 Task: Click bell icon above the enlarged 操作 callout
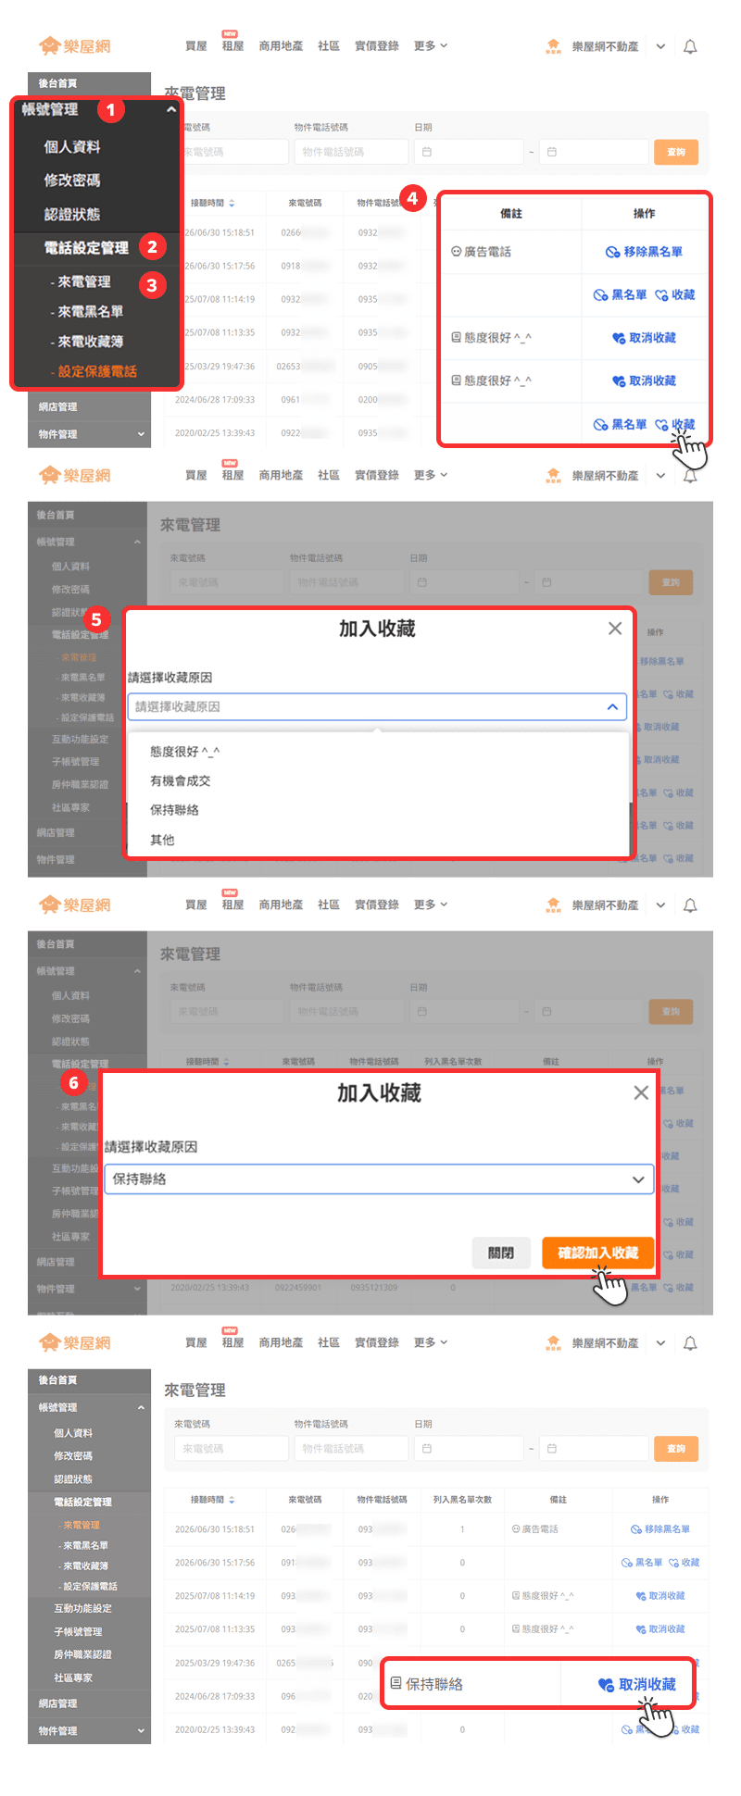click(x=690, y=46)
